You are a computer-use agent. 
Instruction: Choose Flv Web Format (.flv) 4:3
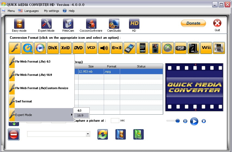(42, 62)
